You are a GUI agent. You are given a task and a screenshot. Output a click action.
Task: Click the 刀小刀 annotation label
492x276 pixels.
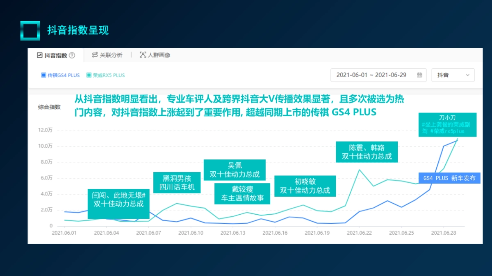[x=447, y=125]
